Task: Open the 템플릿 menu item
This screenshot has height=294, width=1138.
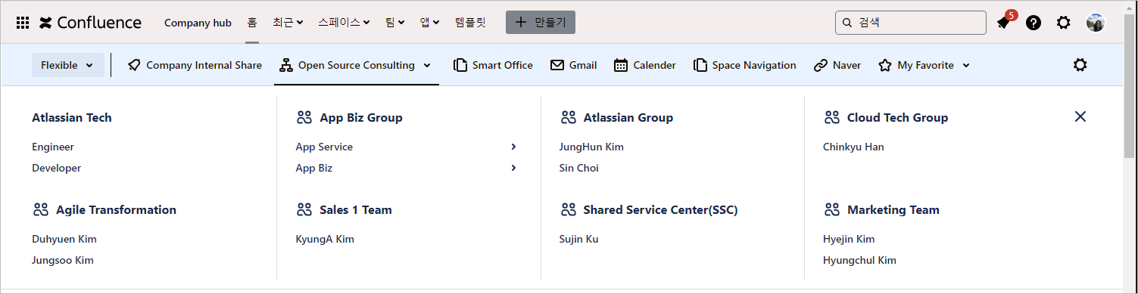Action: (470, 23)
